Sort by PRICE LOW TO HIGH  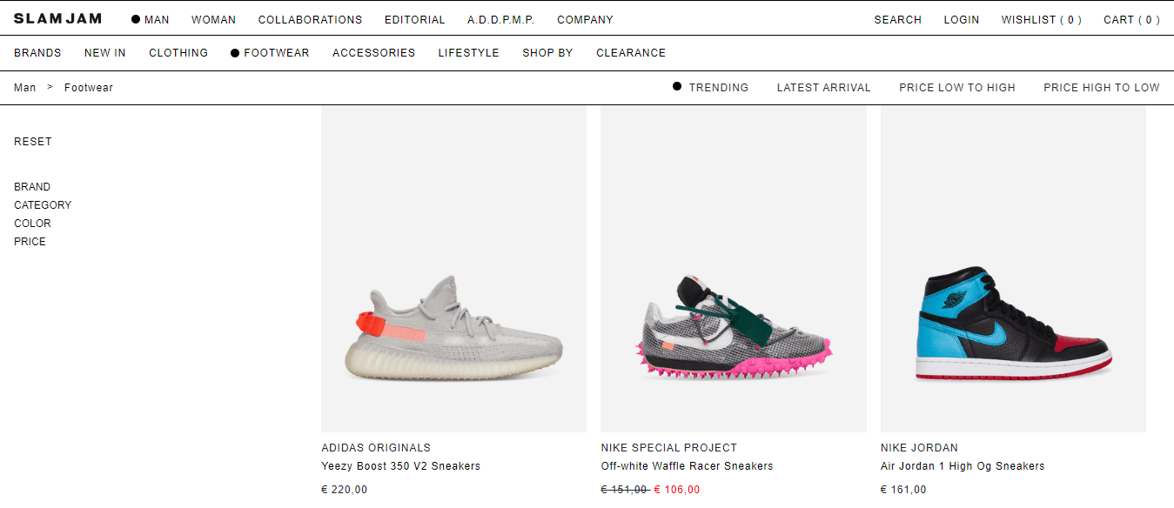956,87
